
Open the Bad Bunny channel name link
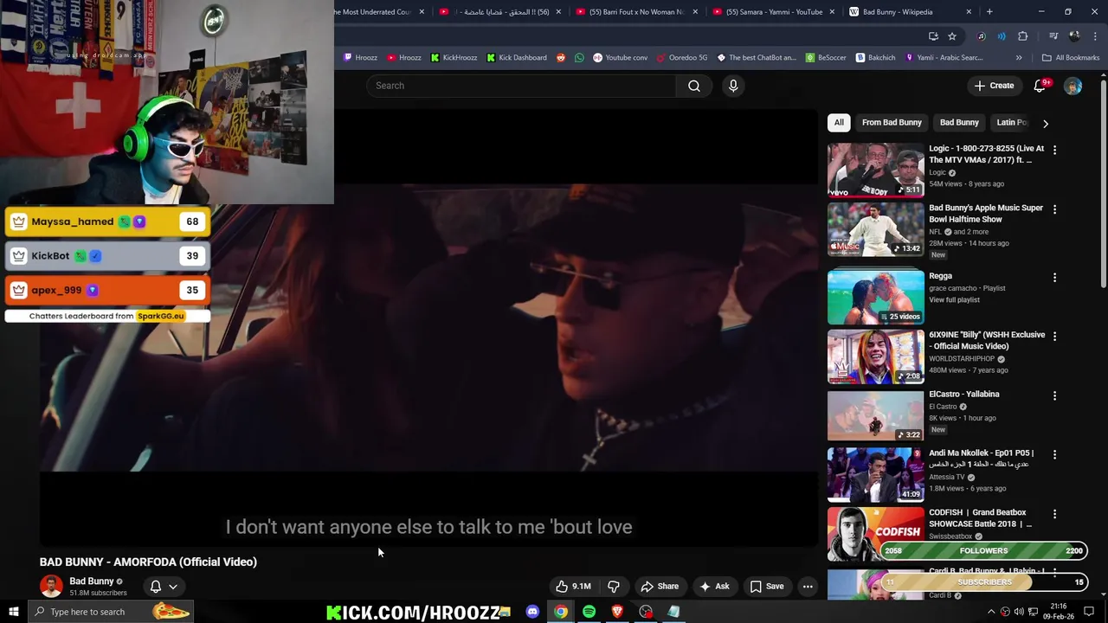(92, 581)
